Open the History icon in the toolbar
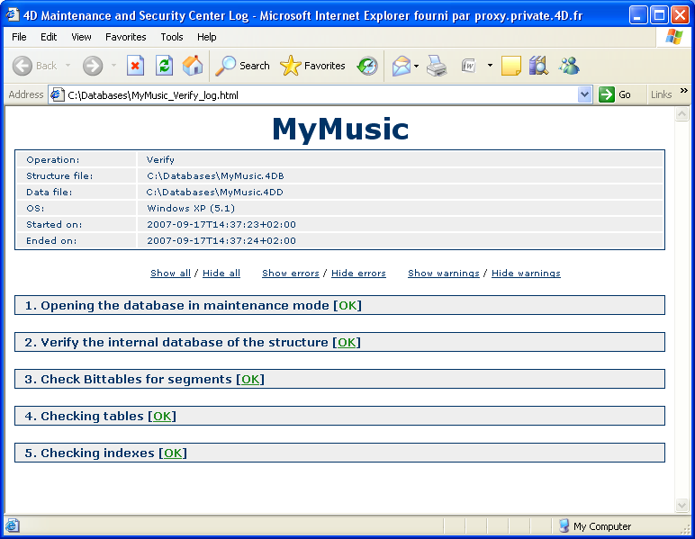Image resolution: width=695 pixels, height=539 pixels. tap(367, 66)
